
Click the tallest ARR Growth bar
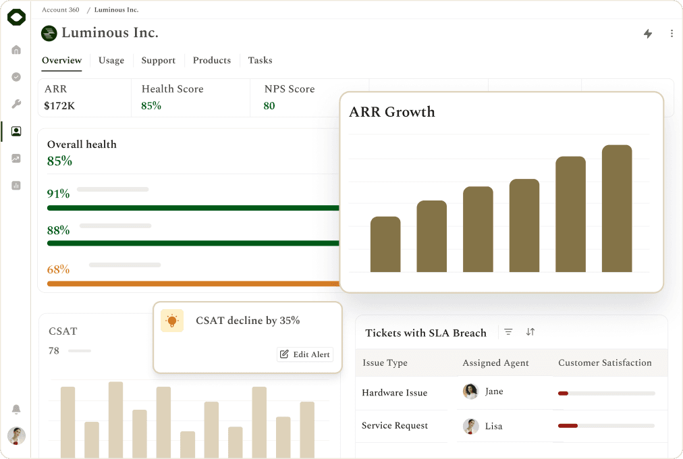point(617,209)
